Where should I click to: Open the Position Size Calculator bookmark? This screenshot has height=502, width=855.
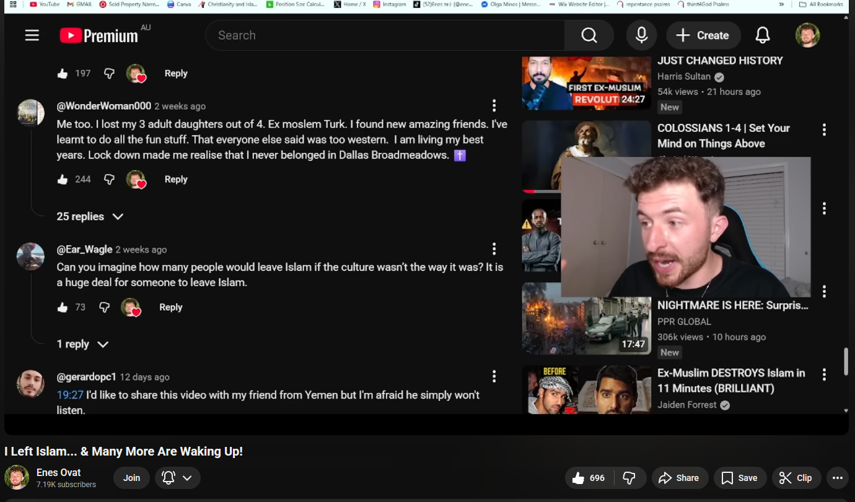point(297,4)
